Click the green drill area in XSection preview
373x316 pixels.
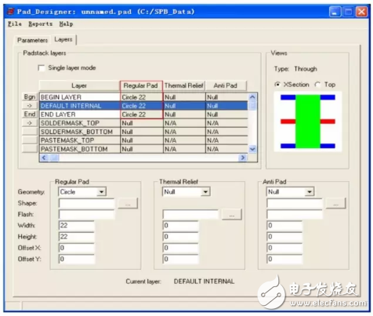click(x=308, y=122)
